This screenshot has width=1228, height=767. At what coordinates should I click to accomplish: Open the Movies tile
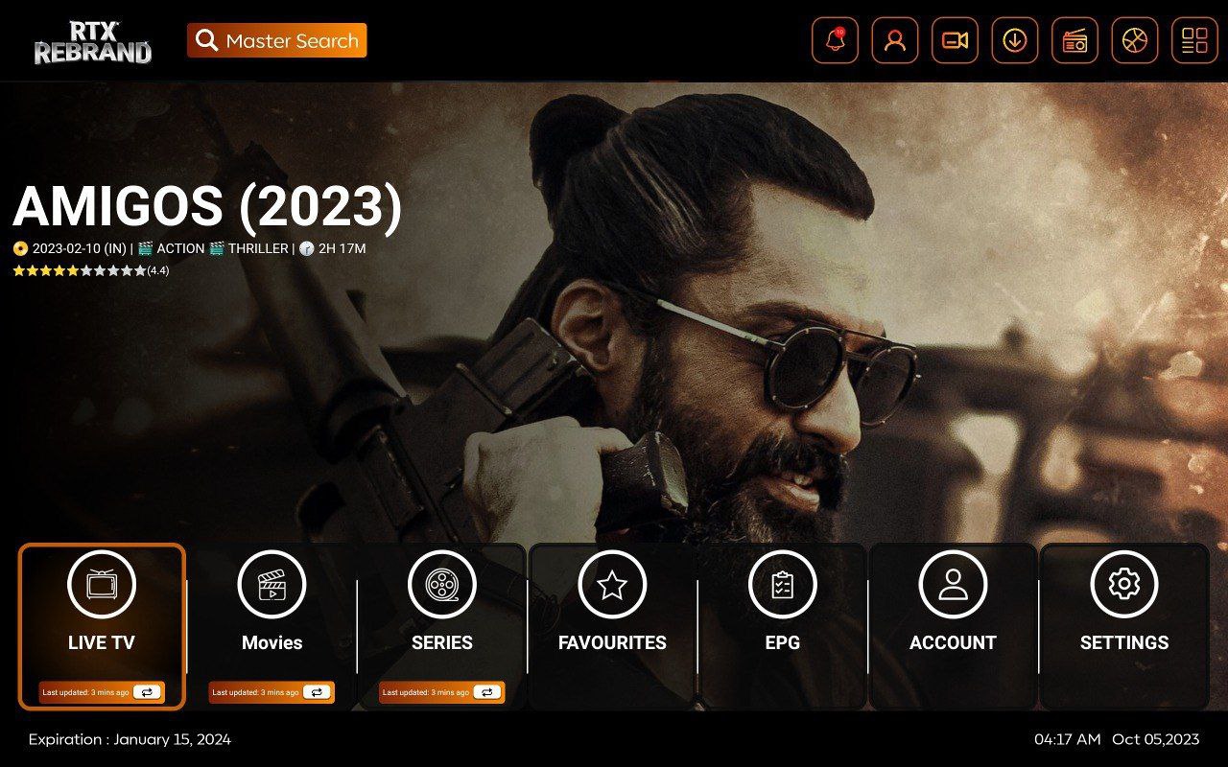tap(272, 614)
